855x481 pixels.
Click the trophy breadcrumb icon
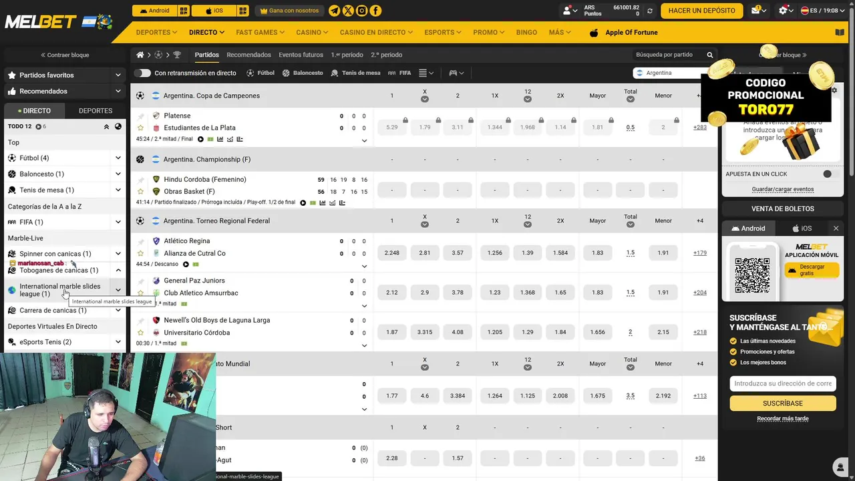pos(177,55)
